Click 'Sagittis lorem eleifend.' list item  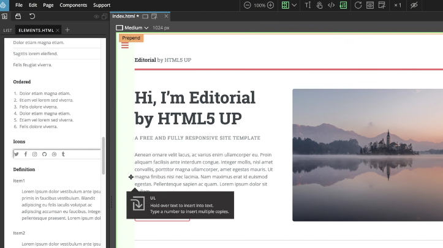pos(36,54)
